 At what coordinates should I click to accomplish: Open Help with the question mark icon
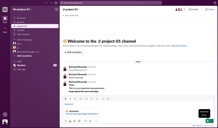pyautogui.click(x=215, y=3)
